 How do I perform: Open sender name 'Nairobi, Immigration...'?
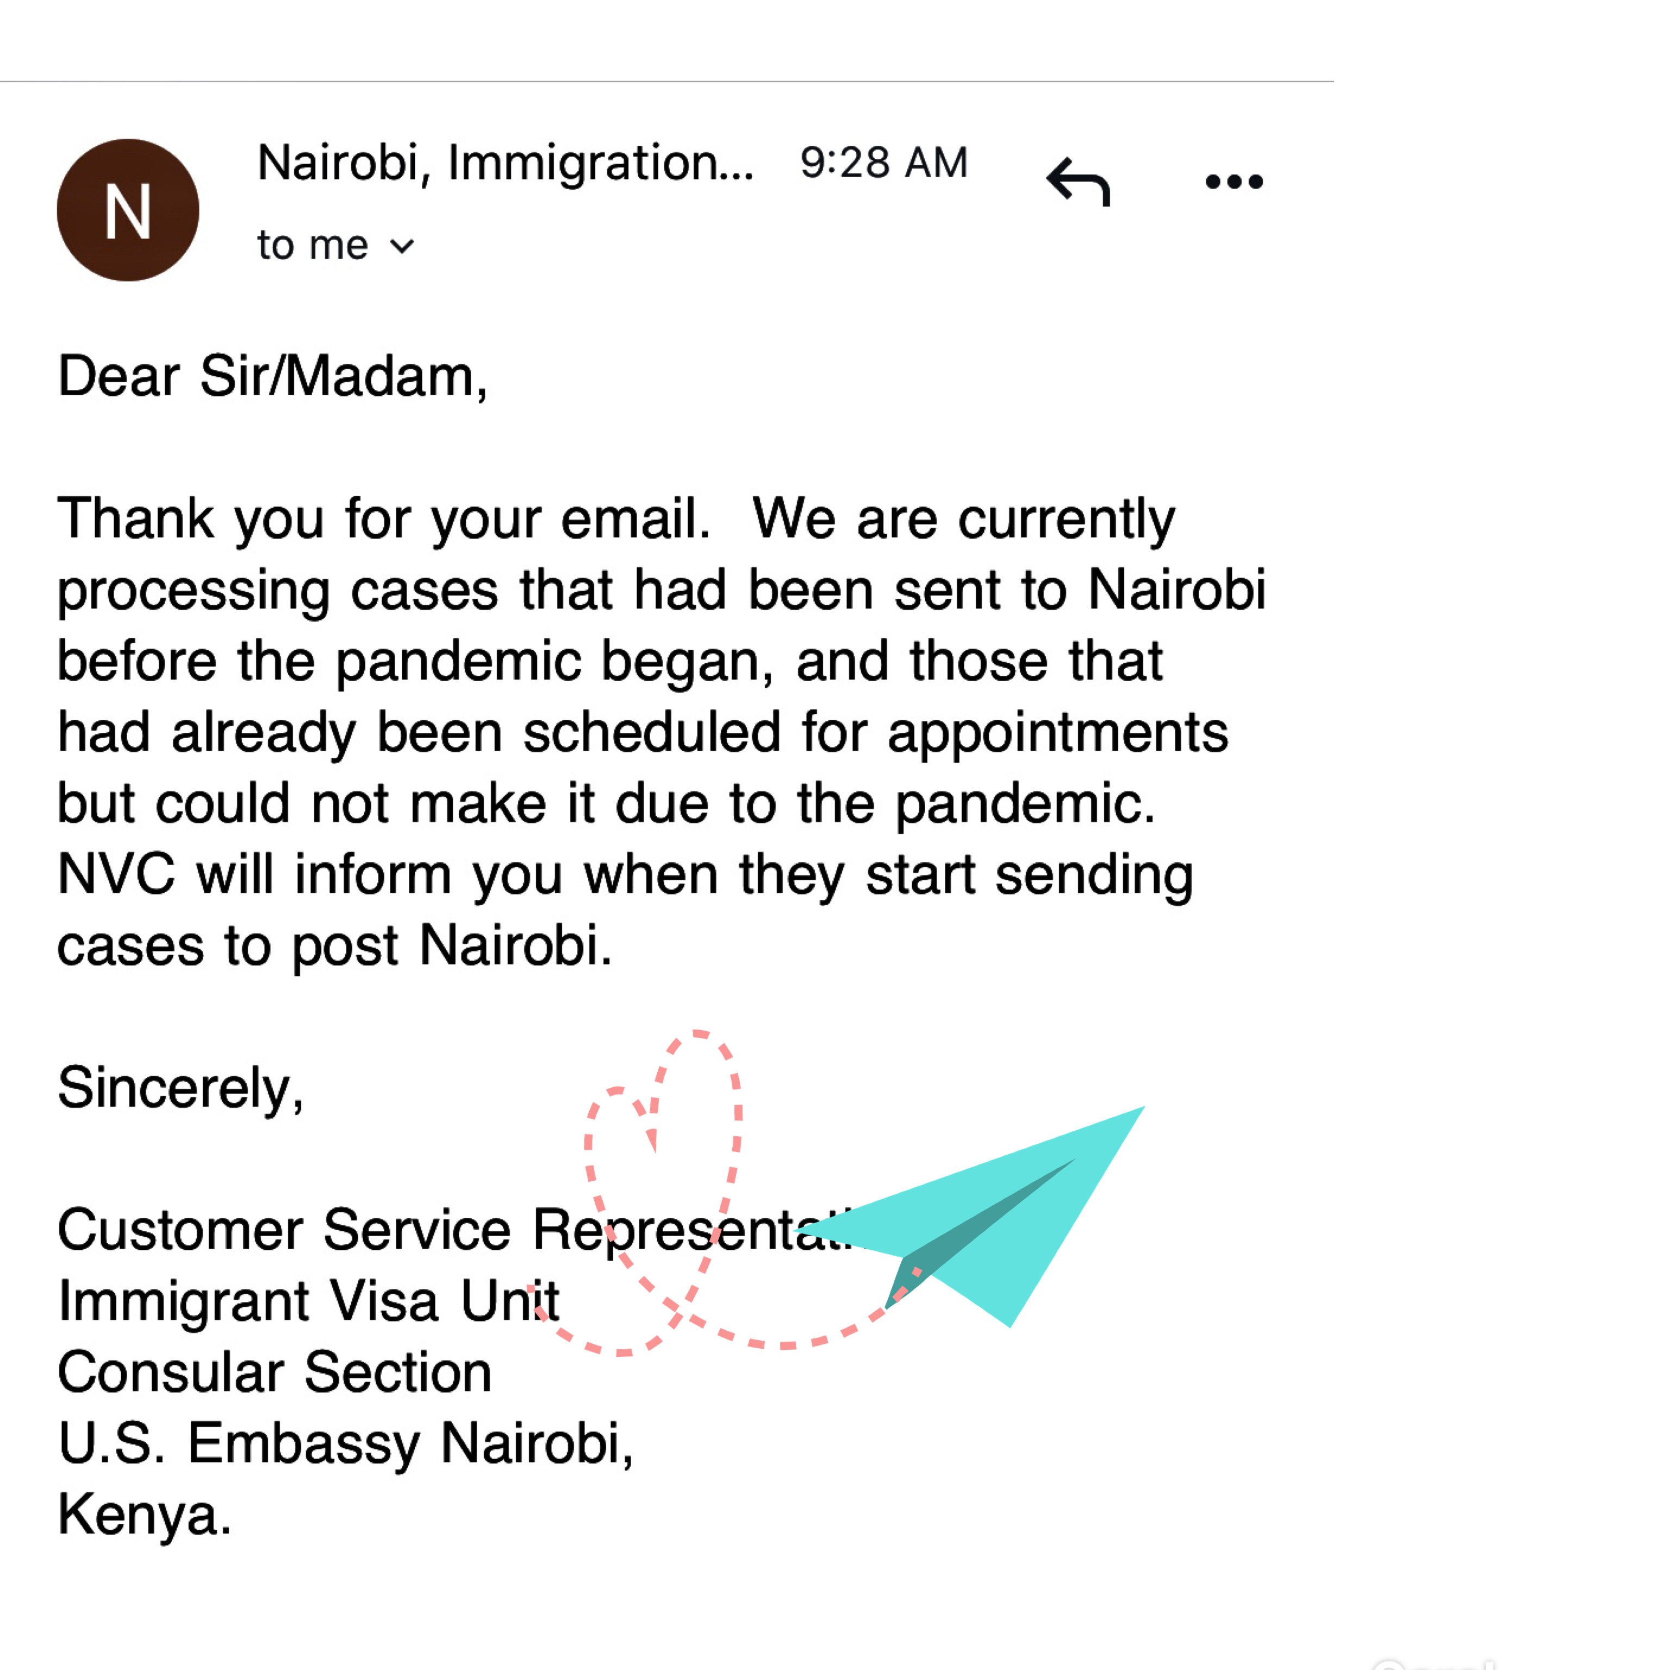pos(506,164)
